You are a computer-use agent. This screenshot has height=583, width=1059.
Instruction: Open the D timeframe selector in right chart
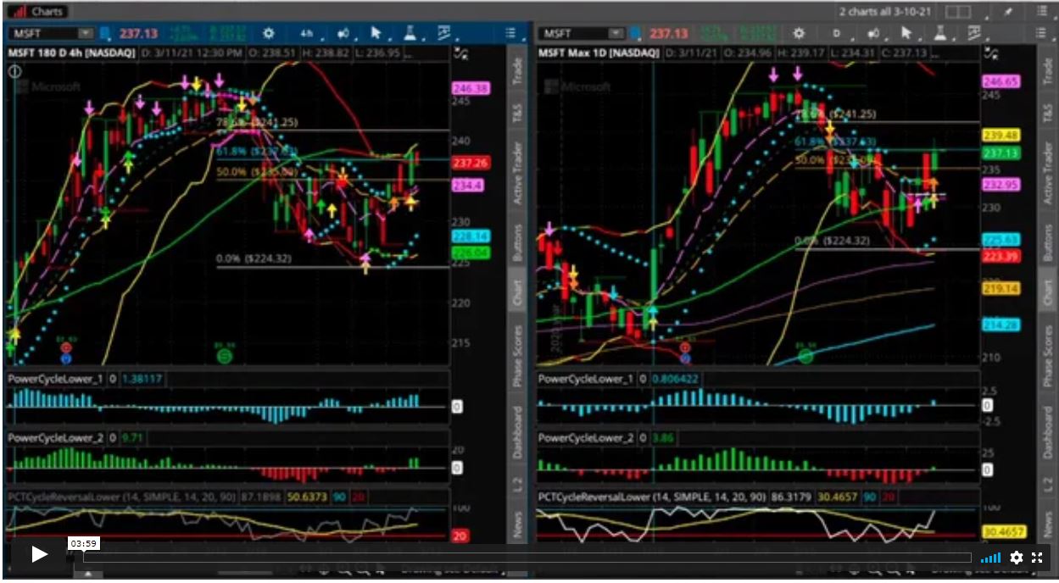(836, 33)
